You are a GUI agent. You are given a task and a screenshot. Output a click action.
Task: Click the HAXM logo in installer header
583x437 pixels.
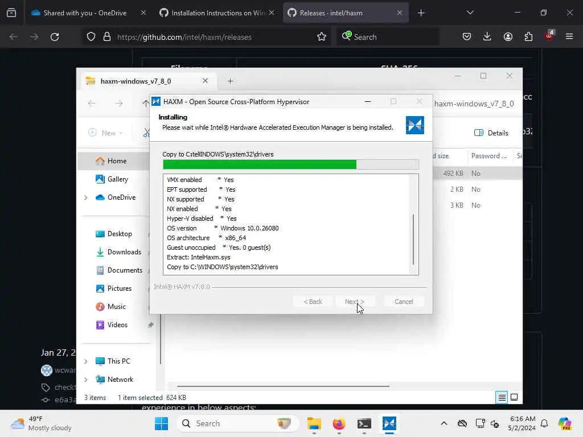[414, 125]
